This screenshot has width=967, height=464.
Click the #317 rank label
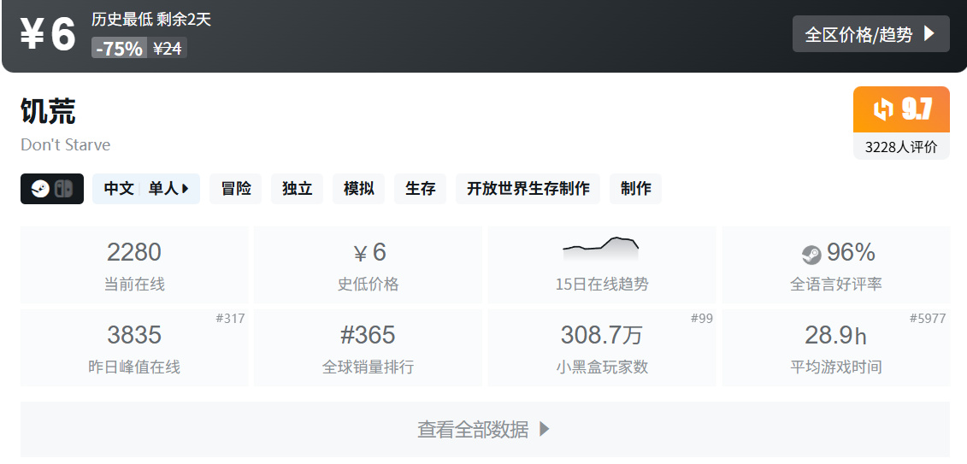click(230, 319)
